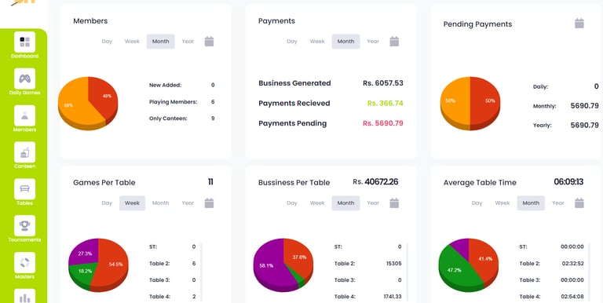Open the Canteen sidebar icon

tap(24, 151)
